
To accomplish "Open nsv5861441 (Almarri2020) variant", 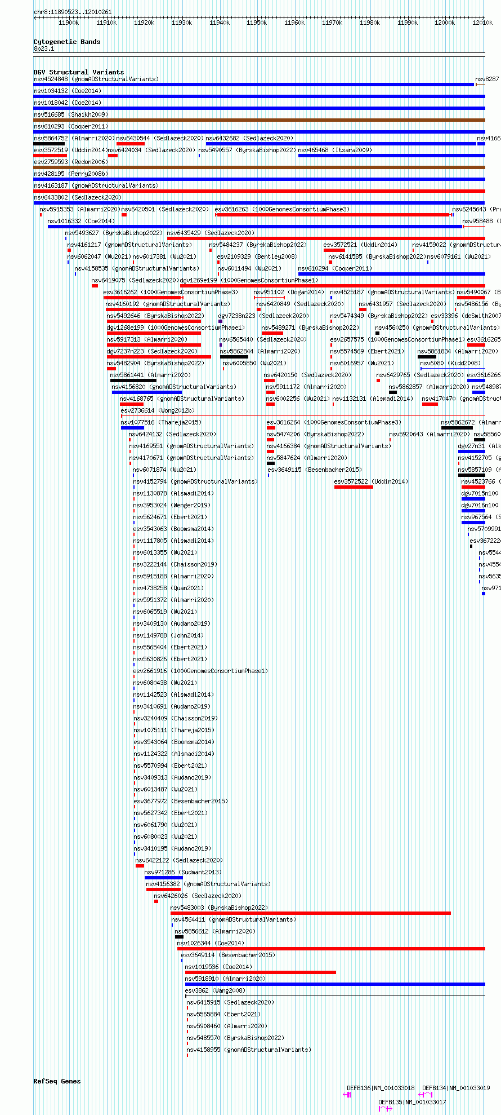I will pos(150,375).
